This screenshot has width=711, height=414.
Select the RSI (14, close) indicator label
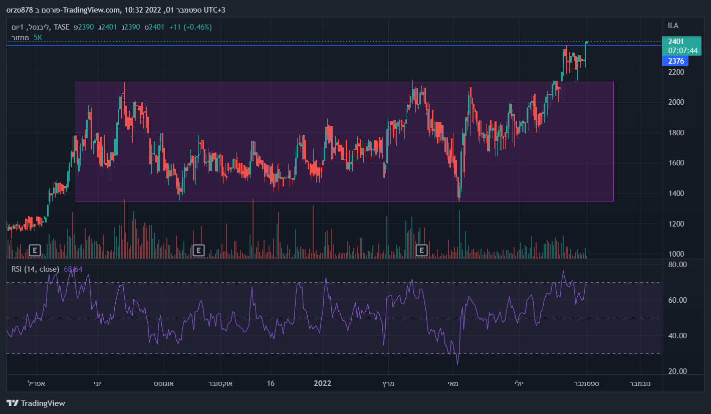click(x=35, y=269)
